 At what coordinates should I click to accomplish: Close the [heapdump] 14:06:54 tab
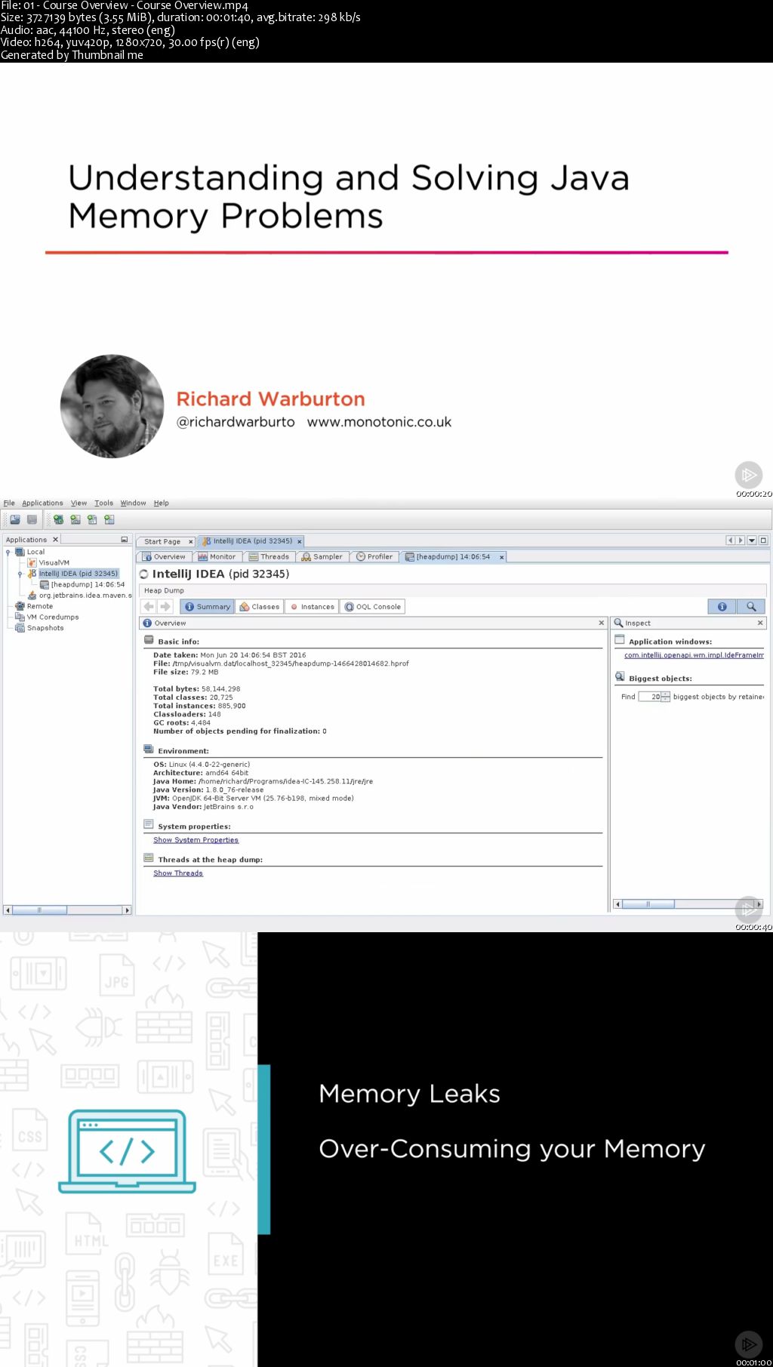(x=501, y=557)
